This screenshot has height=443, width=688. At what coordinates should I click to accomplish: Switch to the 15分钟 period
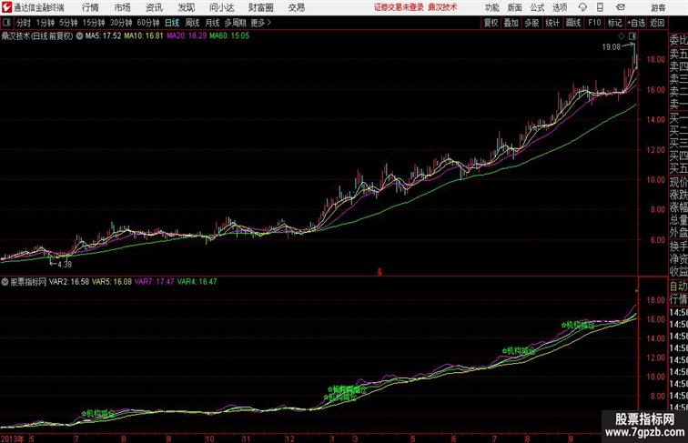tap(94, 23)
